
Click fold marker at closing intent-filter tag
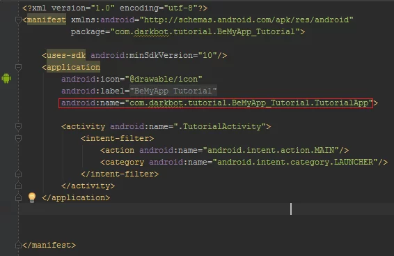pos(18,174)
